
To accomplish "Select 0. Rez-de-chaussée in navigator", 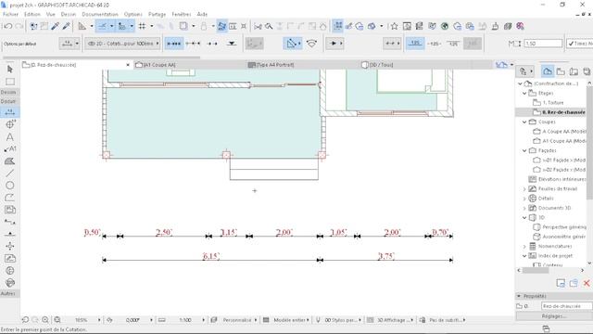I will click(563, 112).
